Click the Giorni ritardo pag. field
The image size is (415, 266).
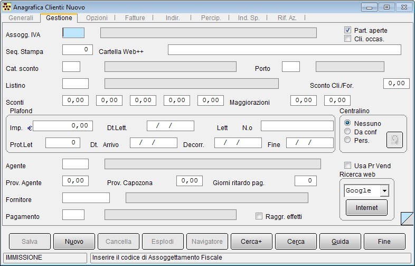(306, 181)
